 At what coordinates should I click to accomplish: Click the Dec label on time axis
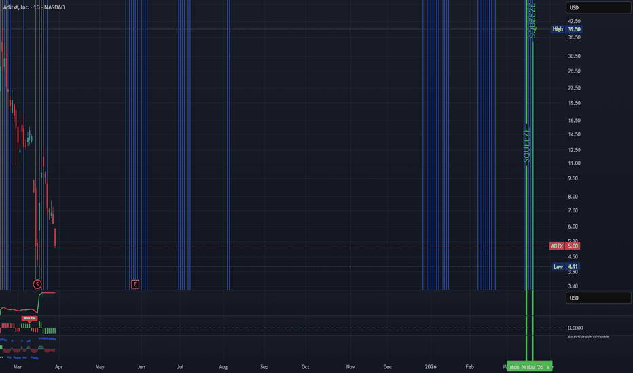388,367
